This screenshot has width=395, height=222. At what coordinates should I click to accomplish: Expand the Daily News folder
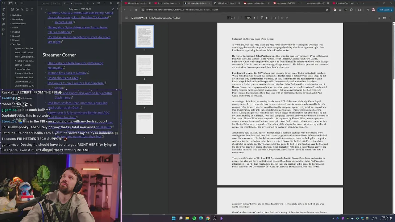[x=17, y=15]
